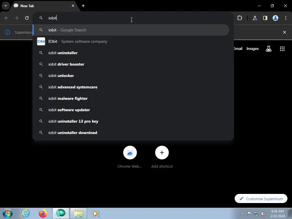Open the Images link
Screen dimensions: 292x219
[253, 48]
